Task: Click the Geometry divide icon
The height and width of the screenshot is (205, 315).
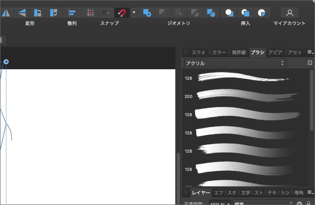Action: pos(210,13)
